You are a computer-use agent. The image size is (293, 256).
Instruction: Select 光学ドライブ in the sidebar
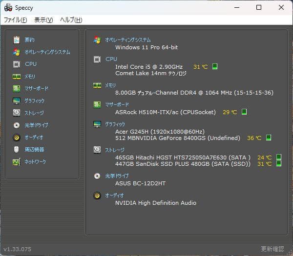[37, 125]
